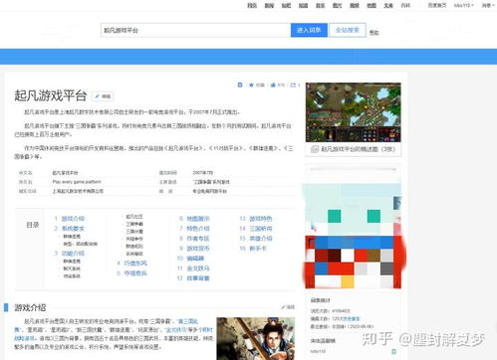Open the warrior illustration in 游戏介绍 section
The height and width of the screenshot is (360, 497).
coord(256,338)
